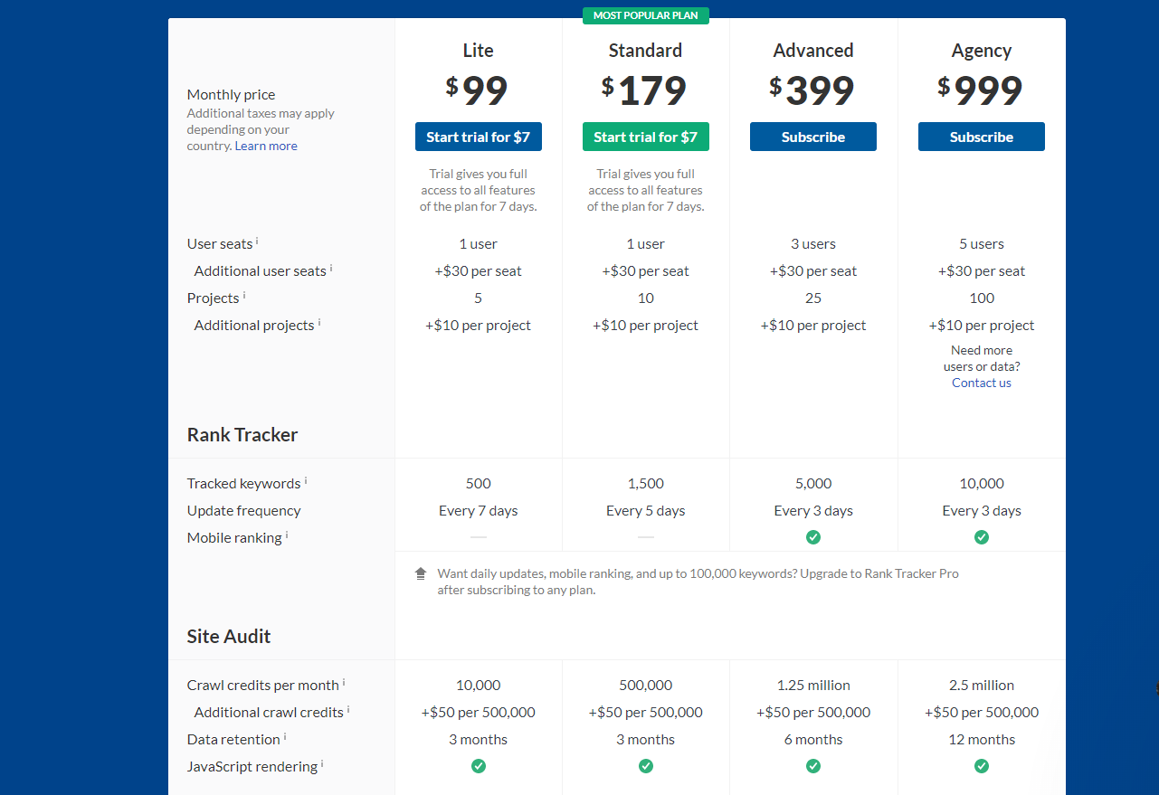
Task: Start the Lite plan trial for $7
Action: click(479, 137)
